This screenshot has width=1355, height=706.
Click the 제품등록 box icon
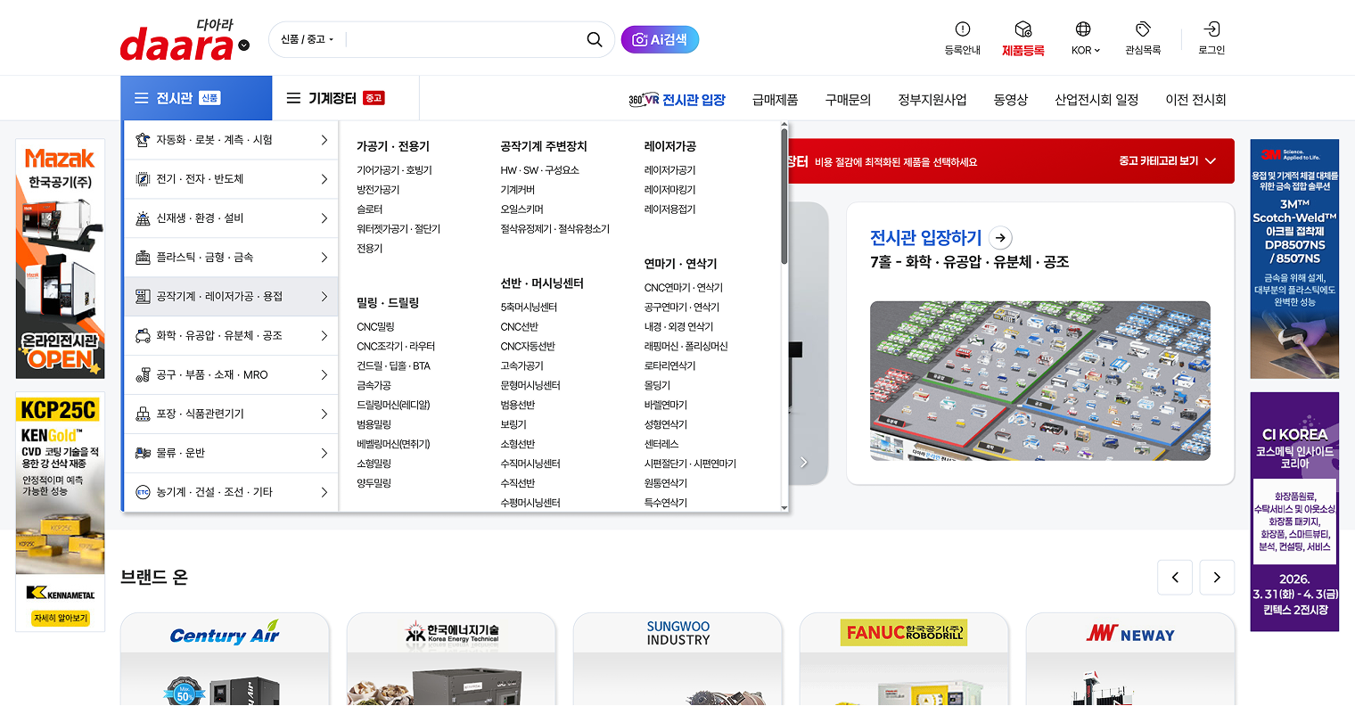1022,29
